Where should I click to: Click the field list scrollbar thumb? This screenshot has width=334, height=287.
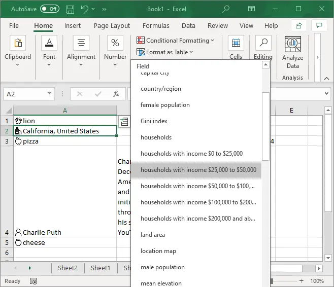(265, 126)
